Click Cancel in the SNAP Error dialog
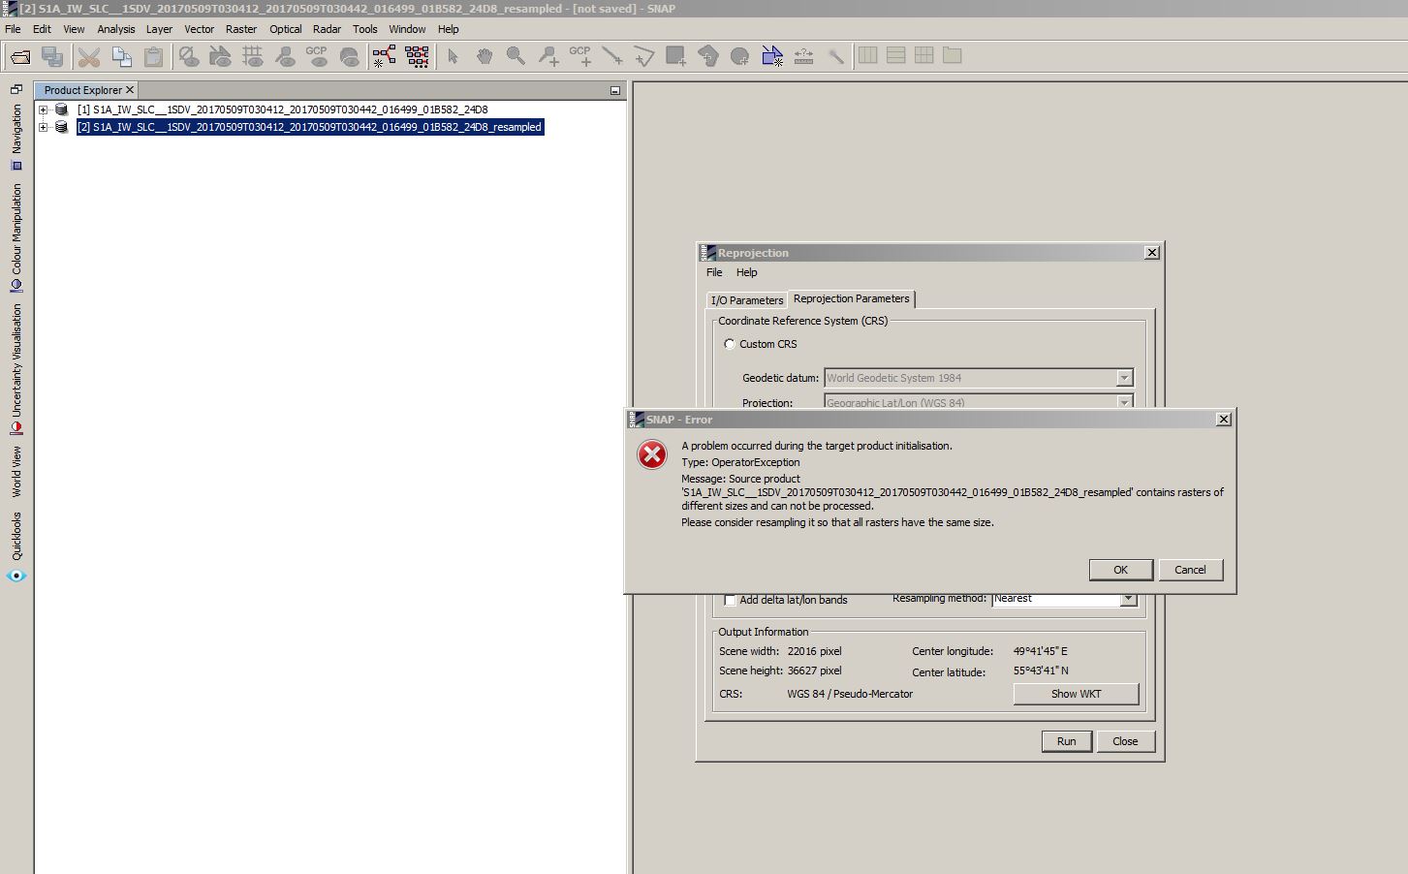 (1190, 570)
